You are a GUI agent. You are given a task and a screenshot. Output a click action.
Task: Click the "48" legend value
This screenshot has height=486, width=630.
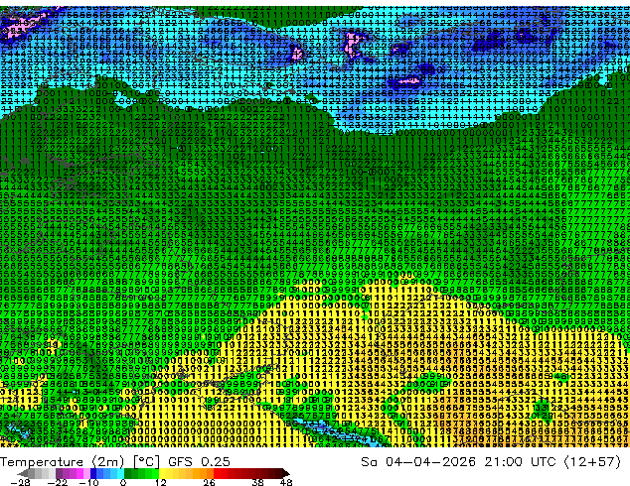coord(286,482)
